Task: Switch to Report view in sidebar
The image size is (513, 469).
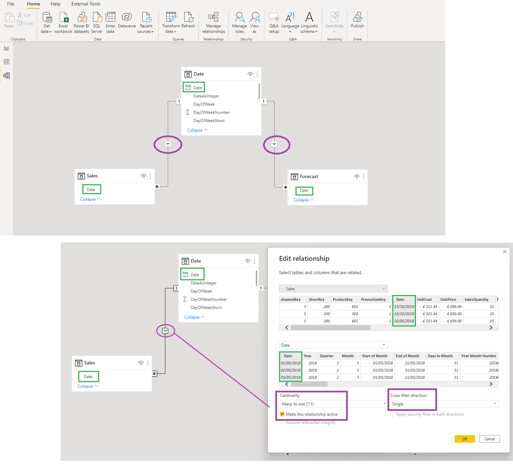Action: (6, 48)
